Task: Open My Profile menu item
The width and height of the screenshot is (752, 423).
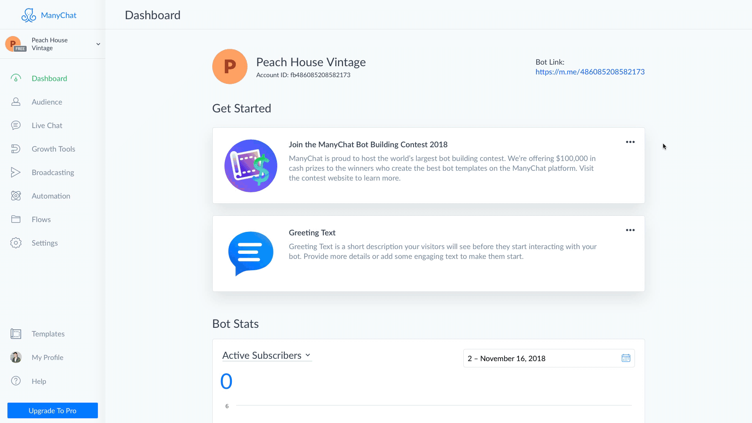Action: (47, 357)
